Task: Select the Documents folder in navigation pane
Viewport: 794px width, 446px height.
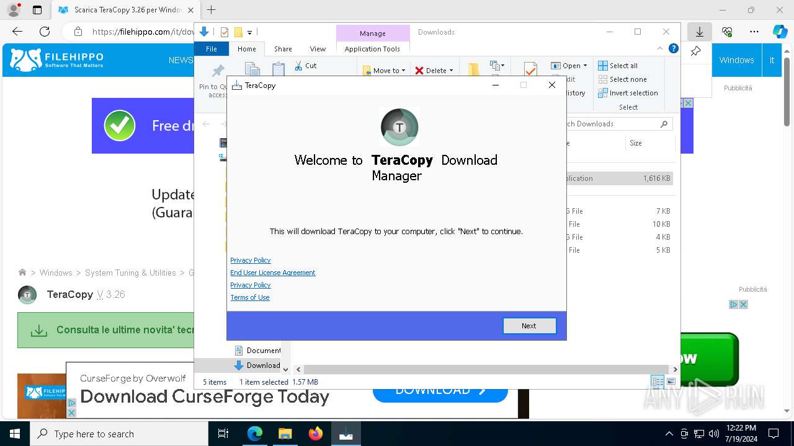Action: click(x=257, y=351)
